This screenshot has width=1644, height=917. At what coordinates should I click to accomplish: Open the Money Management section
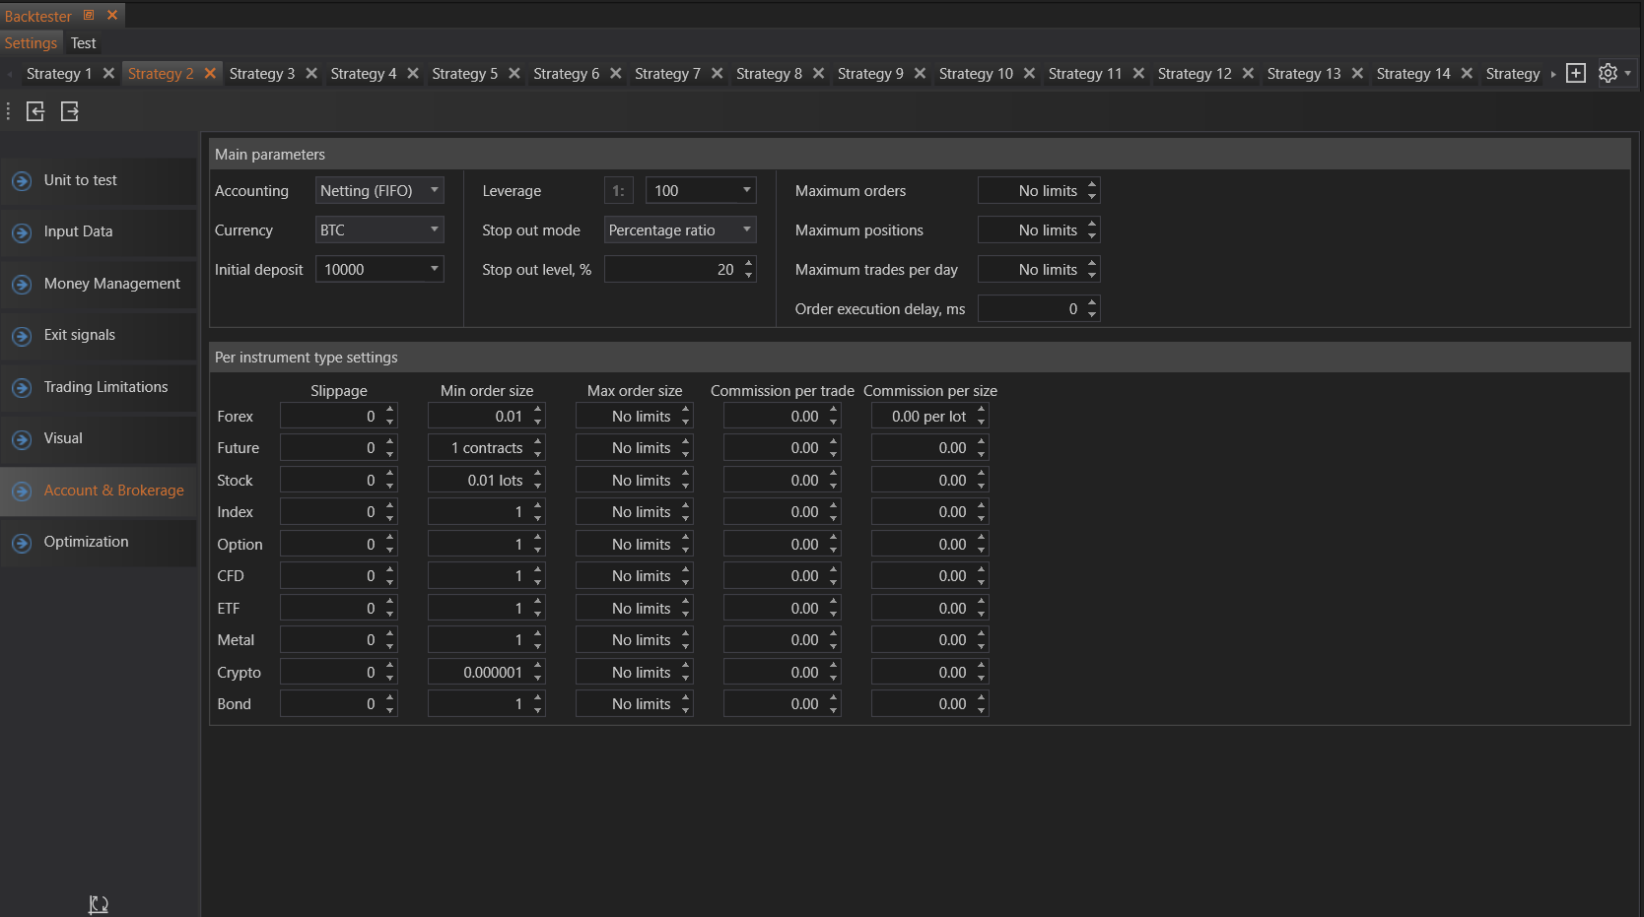click(111, 284)
